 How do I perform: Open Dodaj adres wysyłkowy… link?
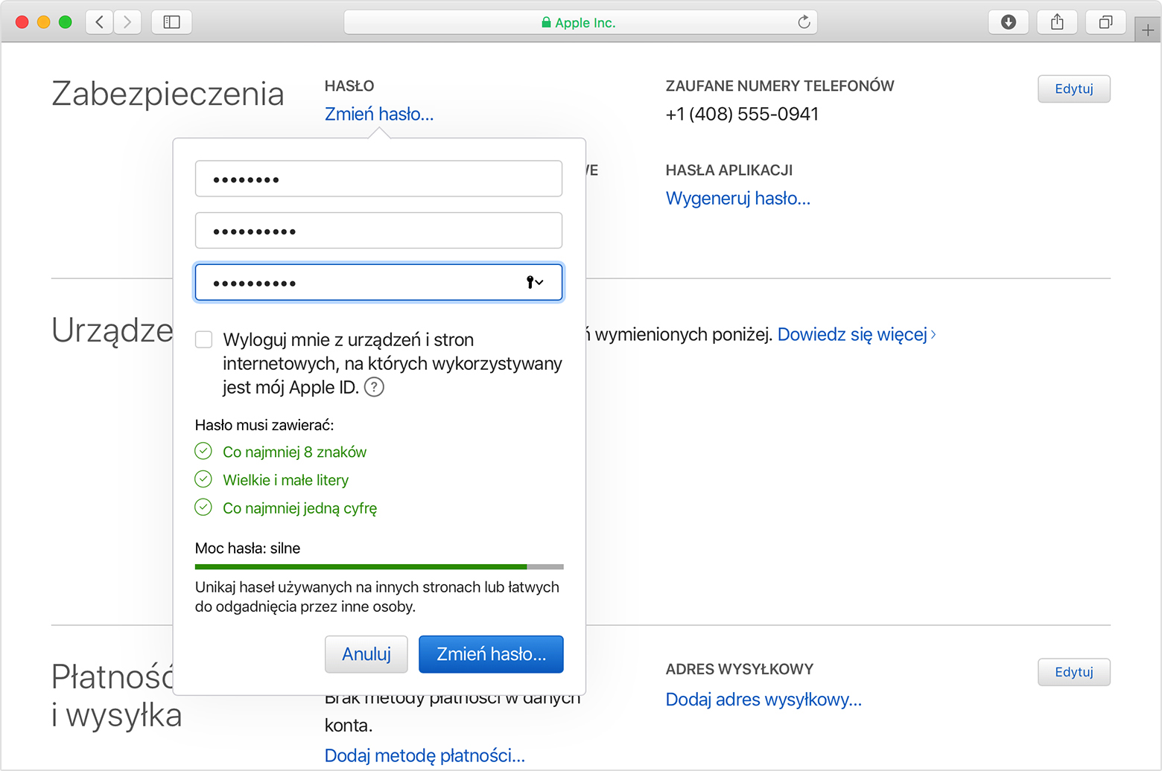click(x=763, y=700)
